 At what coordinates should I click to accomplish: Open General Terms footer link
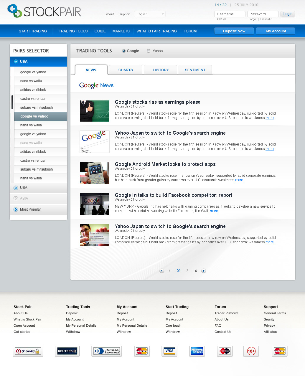(x=275, y=313)
